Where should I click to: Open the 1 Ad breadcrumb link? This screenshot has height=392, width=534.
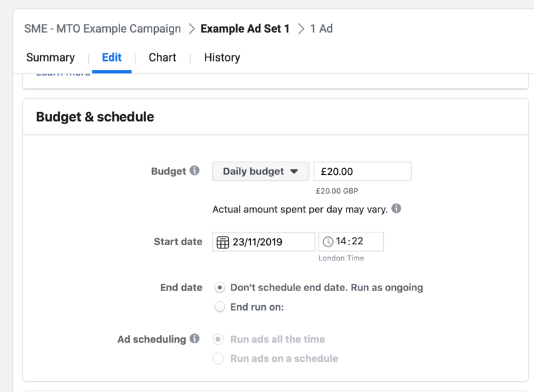coord(321,29)
